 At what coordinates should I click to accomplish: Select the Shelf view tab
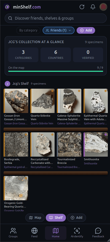(x=56, y=218)
